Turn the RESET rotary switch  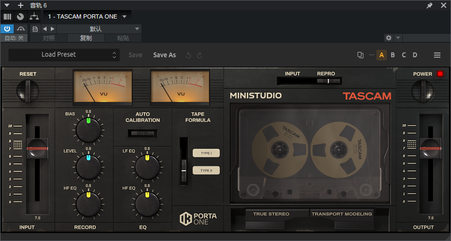(28, 91)
